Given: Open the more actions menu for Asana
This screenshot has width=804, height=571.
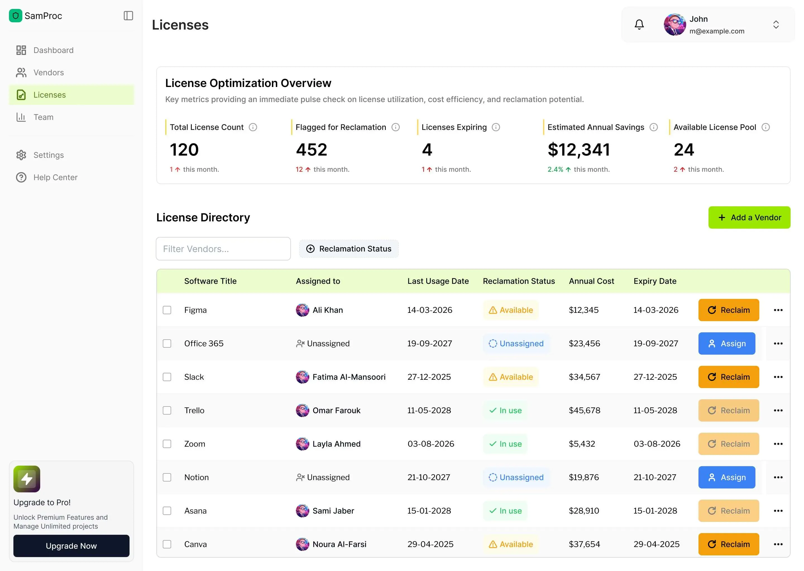Looking at the screenshot, I should point(778,511).
